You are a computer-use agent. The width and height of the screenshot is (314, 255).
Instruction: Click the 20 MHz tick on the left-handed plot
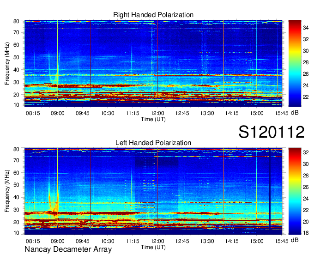(x=16, y=222)
